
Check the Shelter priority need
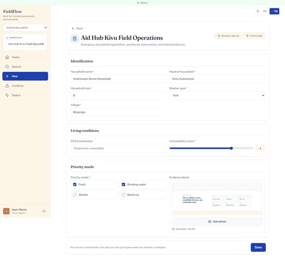coord(75,195)
